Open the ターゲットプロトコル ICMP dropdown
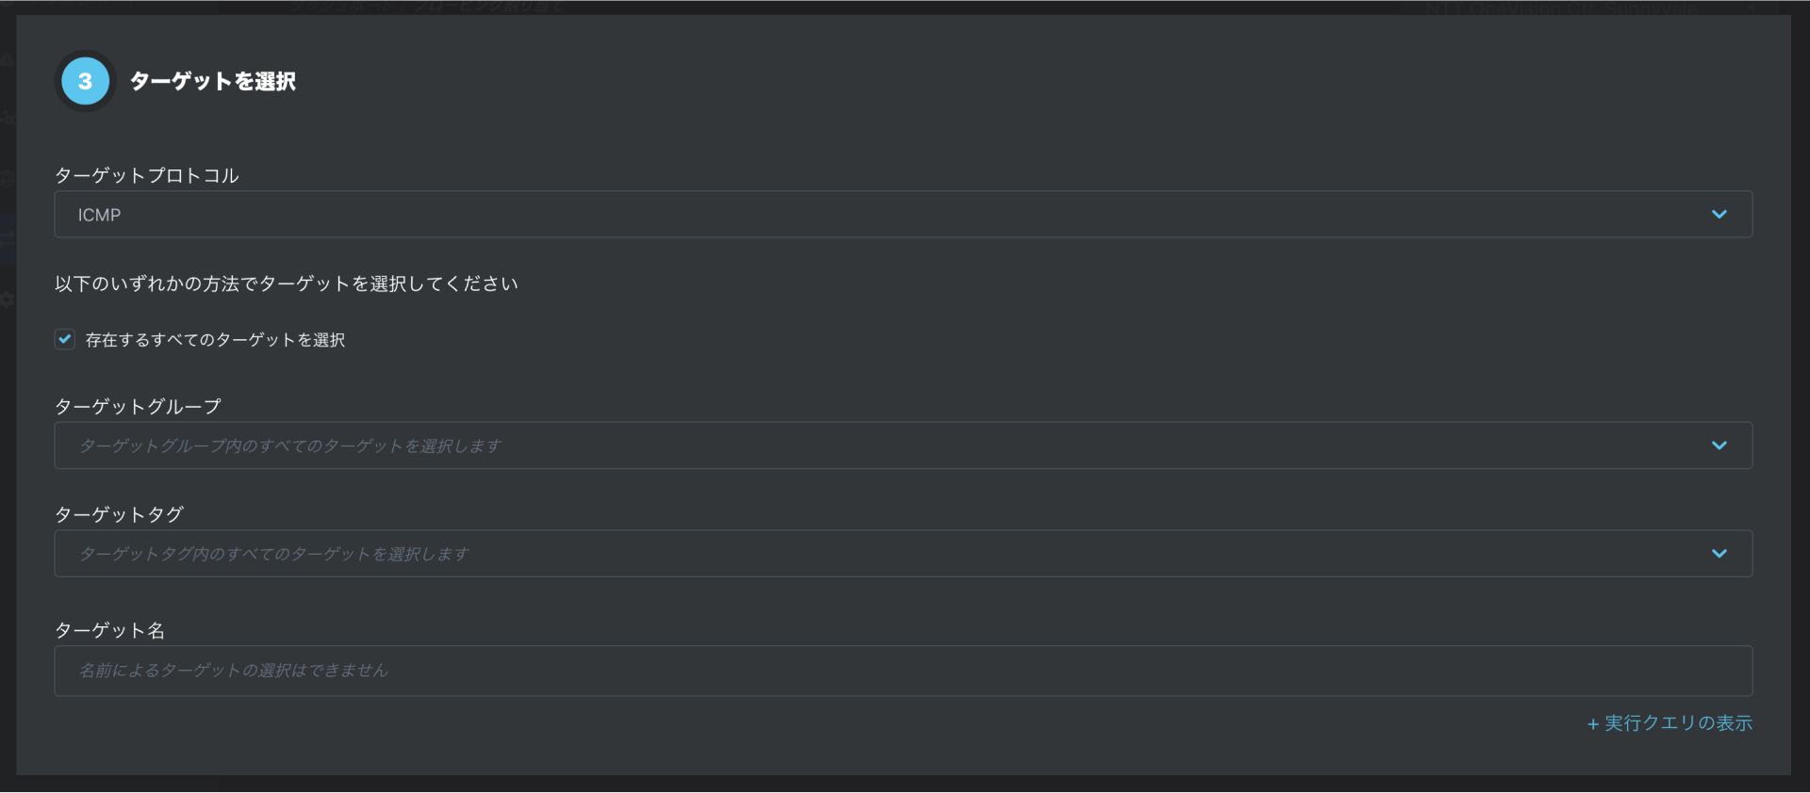Screen dimensions: 1810x793 click(903, 215)
